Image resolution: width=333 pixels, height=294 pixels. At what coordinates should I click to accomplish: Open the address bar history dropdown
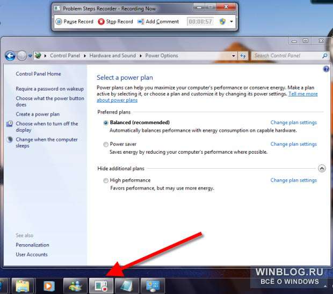point(234,56)
